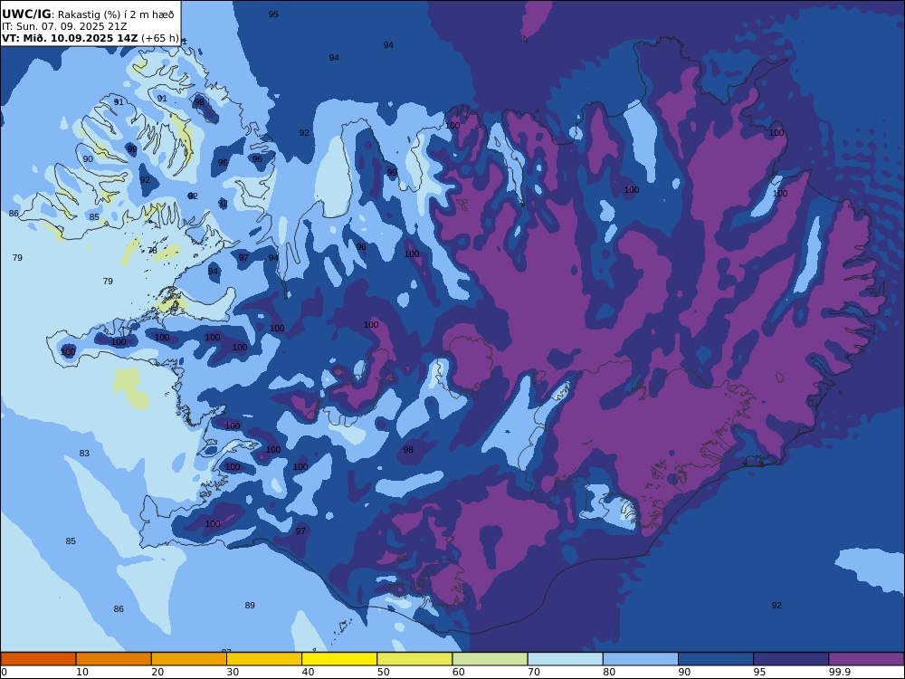The image size is (905, 679).
Task: Pick the purple legend swatch above 99.9
Action: click(866, 659)
